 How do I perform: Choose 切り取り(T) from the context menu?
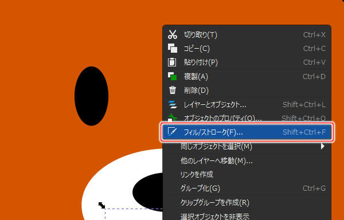(247, 34)
